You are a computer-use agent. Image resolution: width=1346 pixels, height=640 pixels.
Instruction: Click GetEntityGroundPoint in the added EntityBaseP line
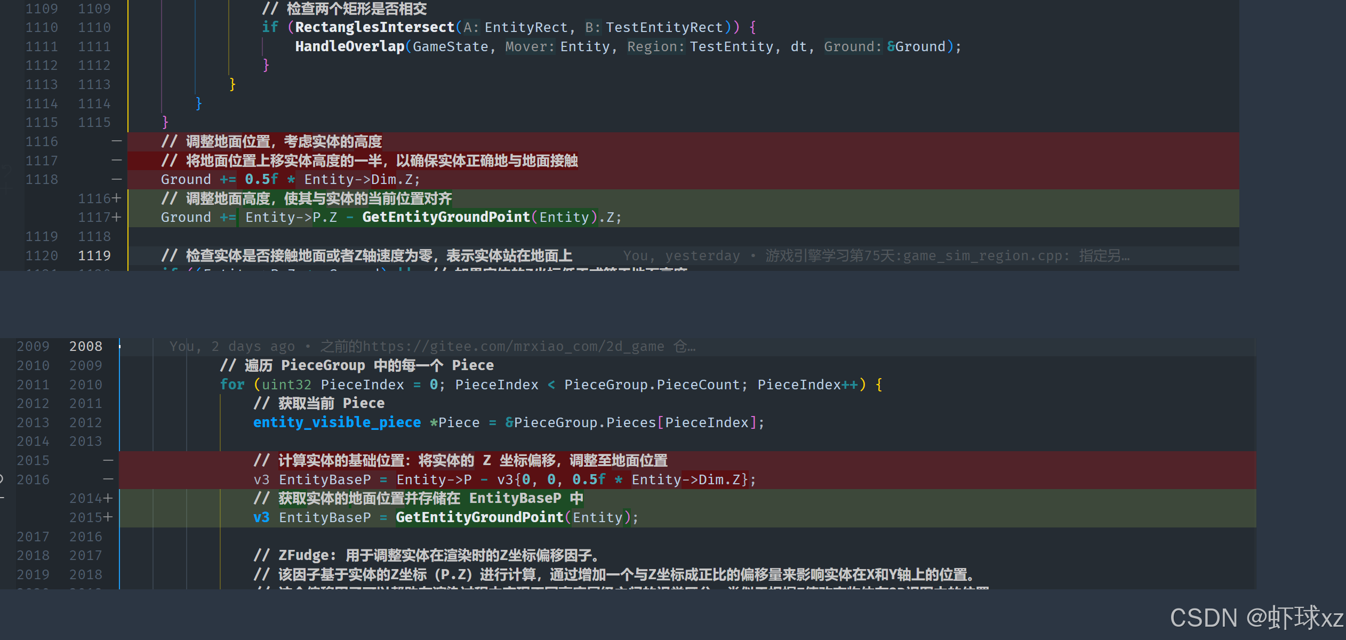[479, 517]
